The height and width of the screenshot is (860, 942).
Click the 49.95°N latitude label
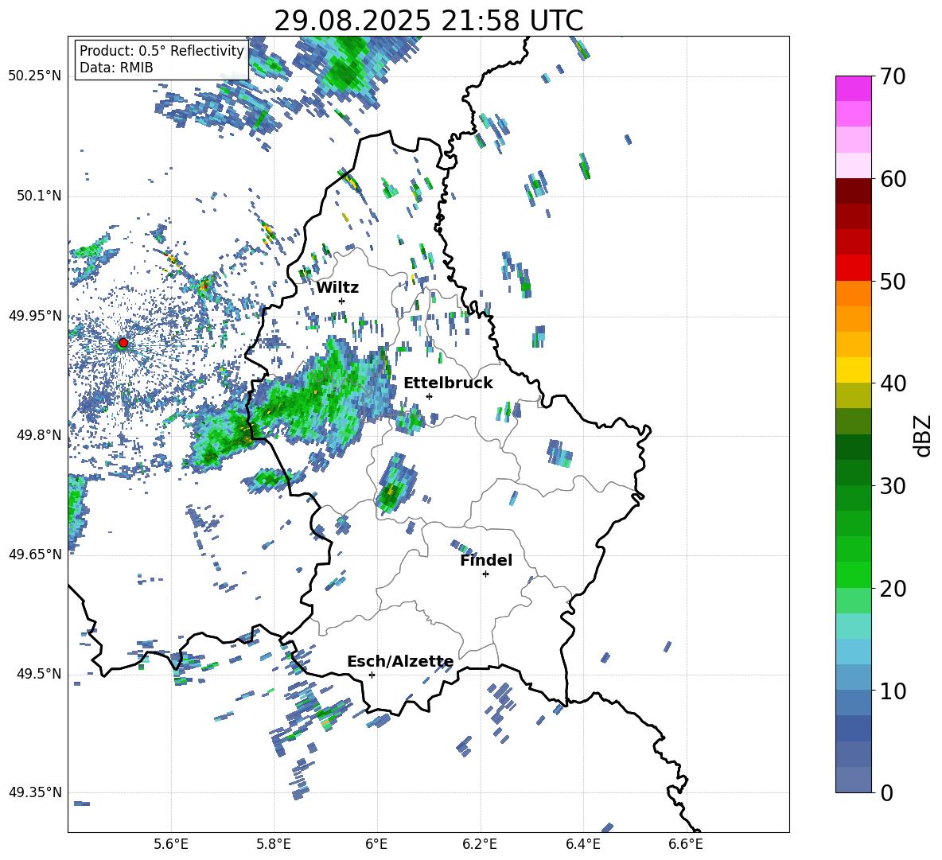35,316
